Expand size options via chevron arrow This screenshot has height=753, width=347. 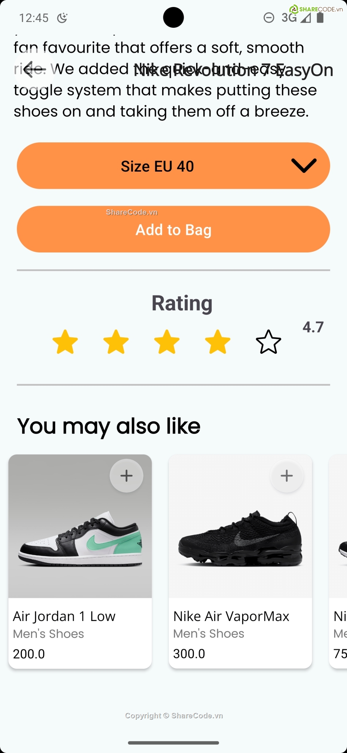(x=304, y=166)
